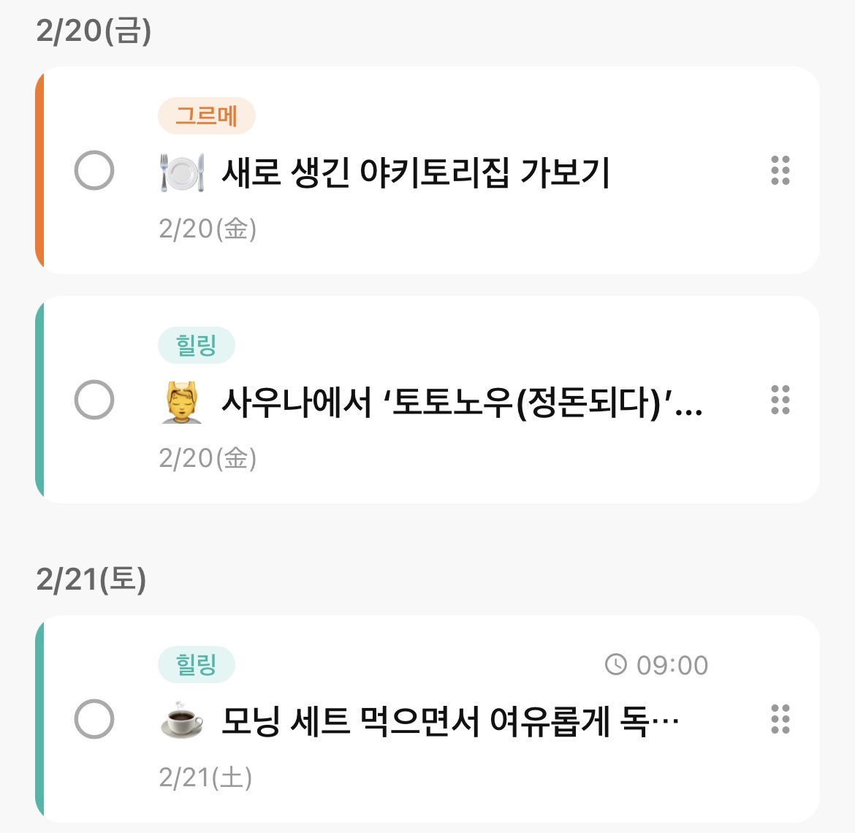Viewport: 855px width, 833px height.
Task: Open the 사우나에서 '토토노우' task title
Action: coord(462,402)
